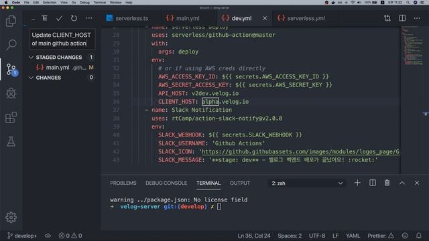Maximize the panel with up chevron
Screen dimensions: 429x241
click(x=402, y=183)
